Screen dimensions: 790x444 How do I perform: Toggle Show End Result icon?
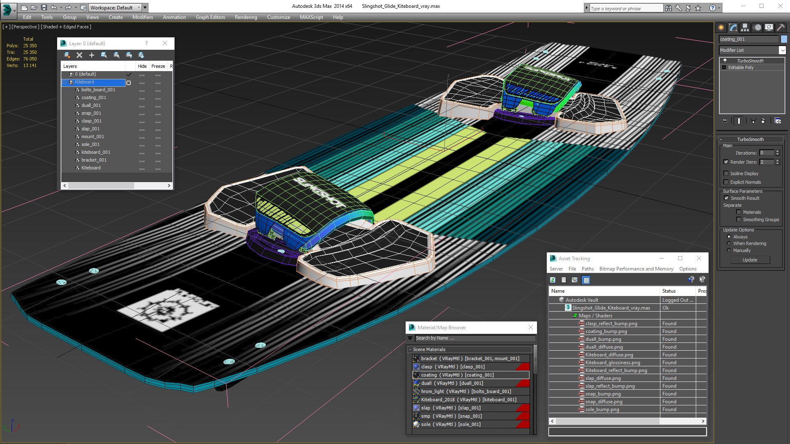[739, 121]
